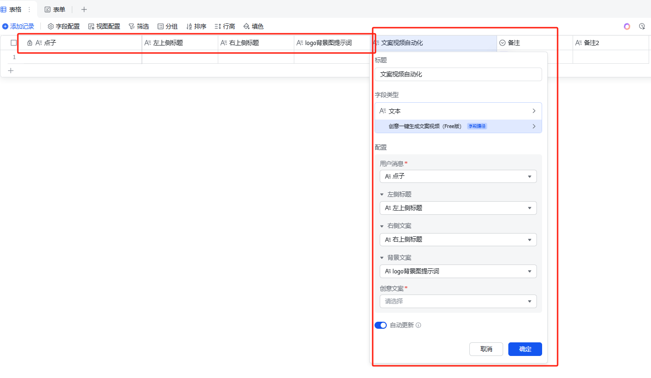The width and height of the screenshot is (651, 378).
Task: Toggle the select-all header checkbox
Action: [x=14, y=43]
